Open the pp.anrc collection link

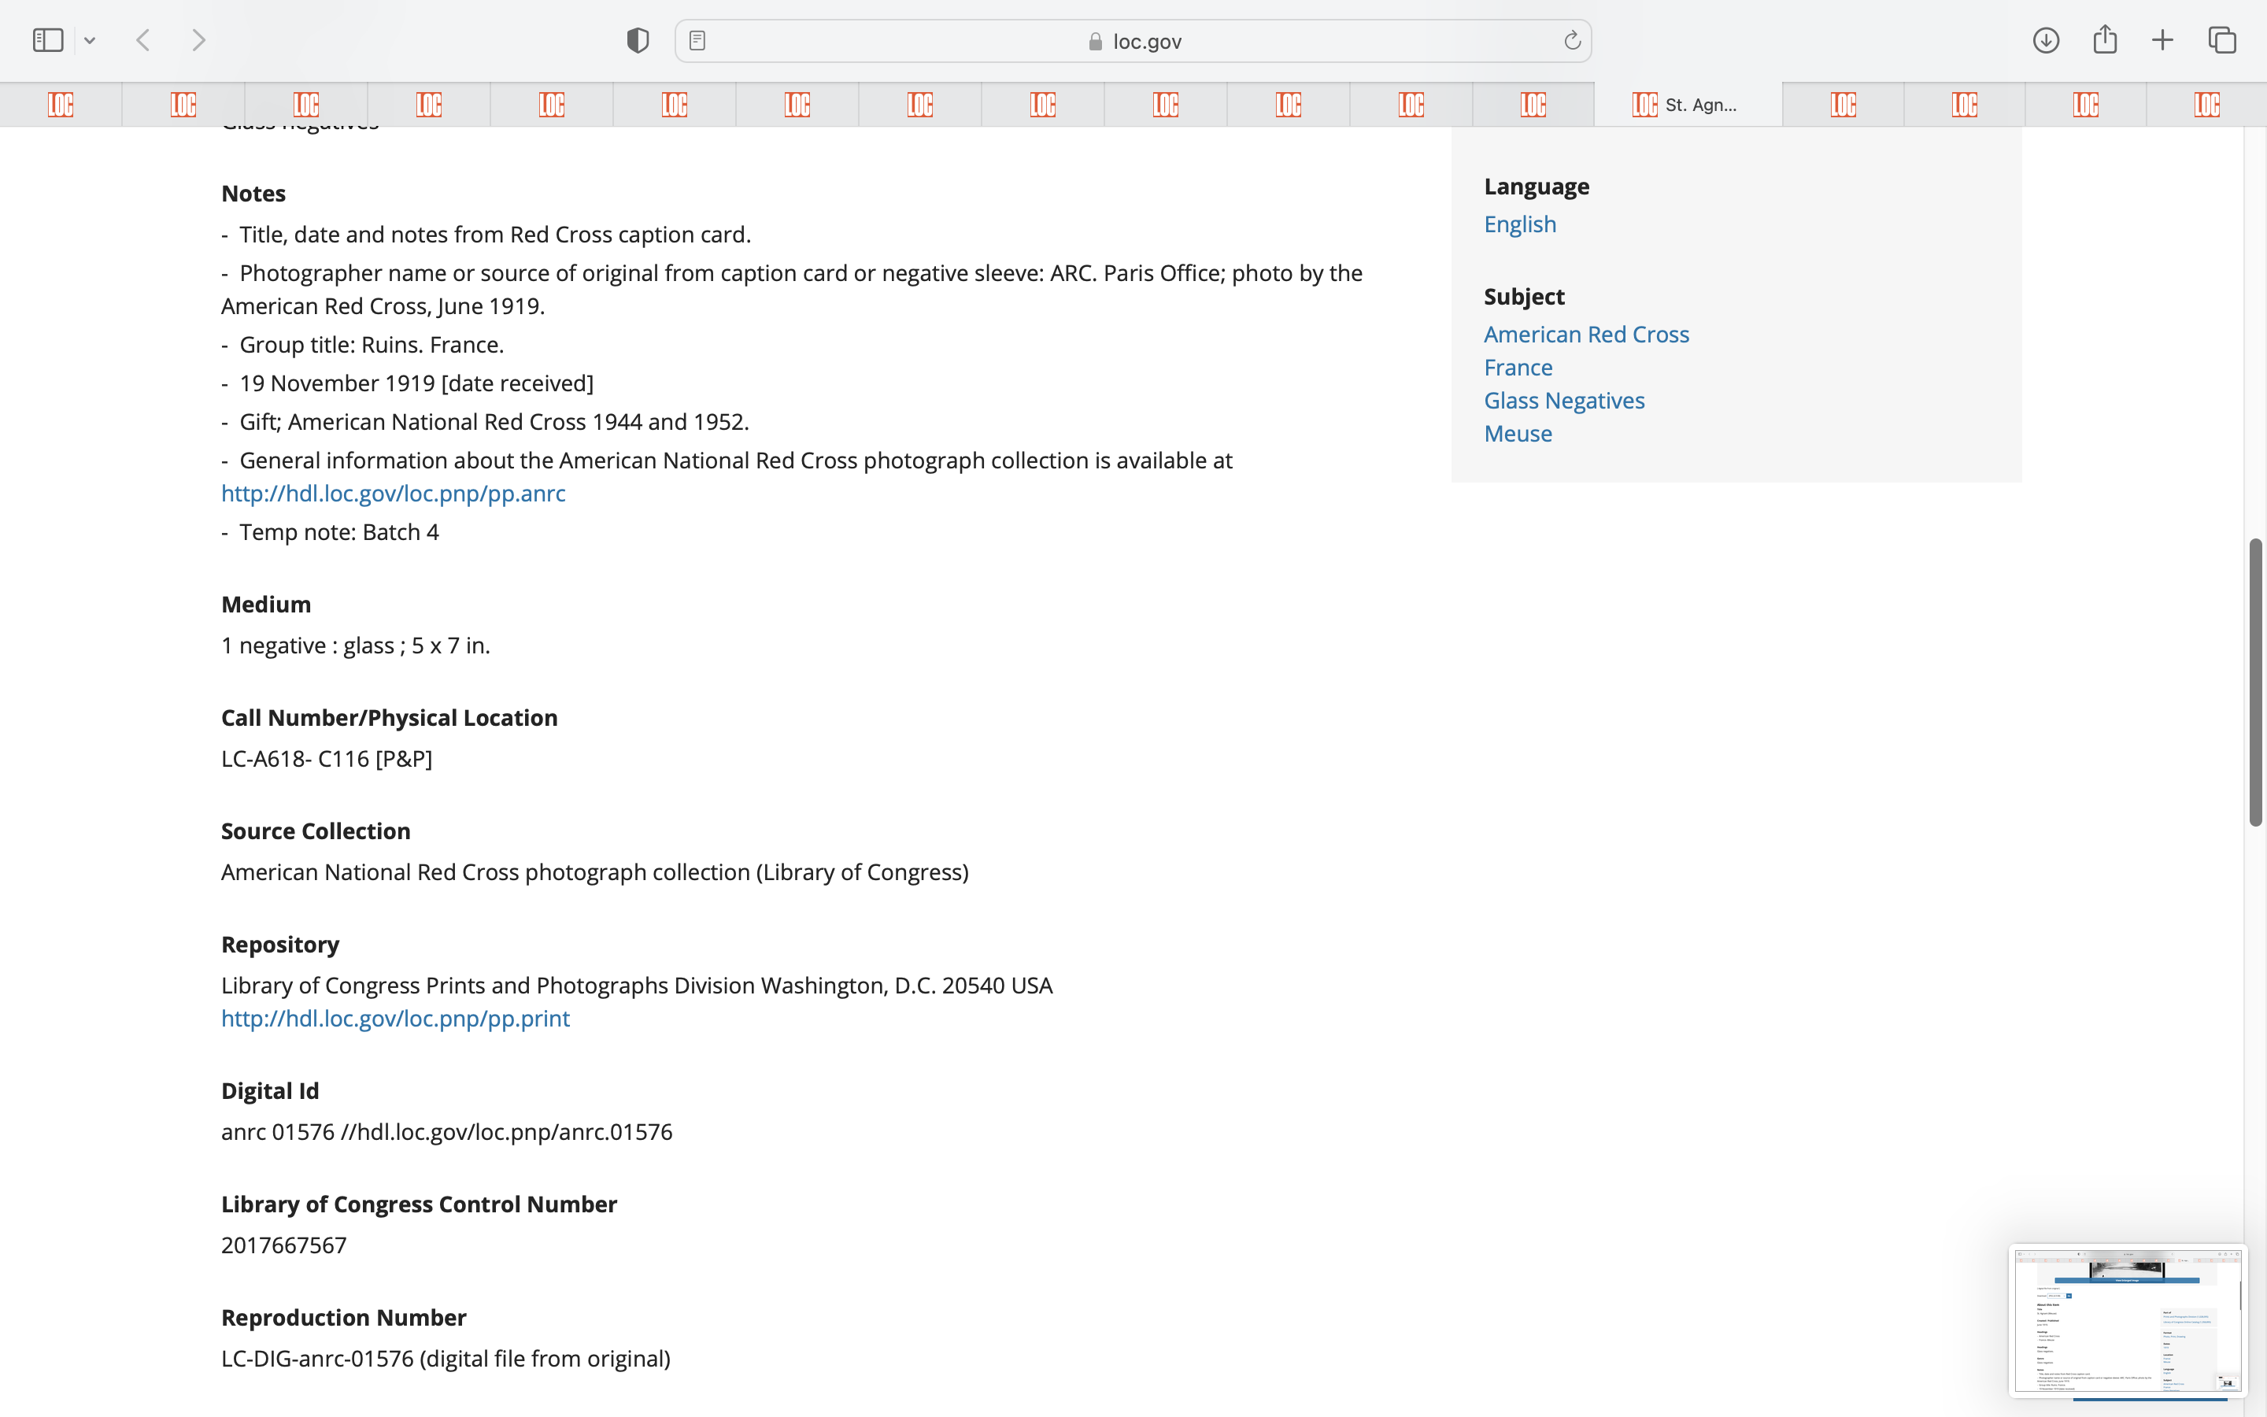pos(394,493)
